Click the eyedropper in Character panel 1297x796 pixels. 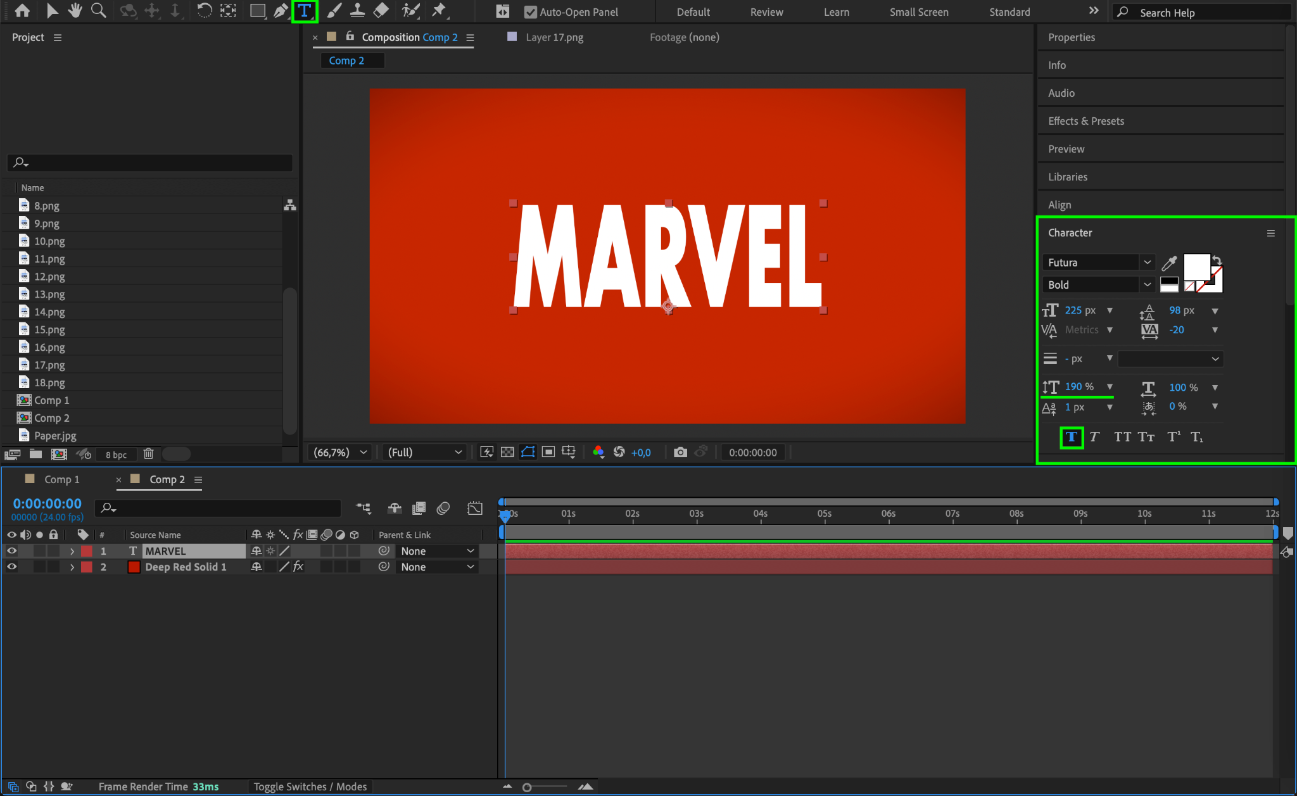pos(1169,263)
